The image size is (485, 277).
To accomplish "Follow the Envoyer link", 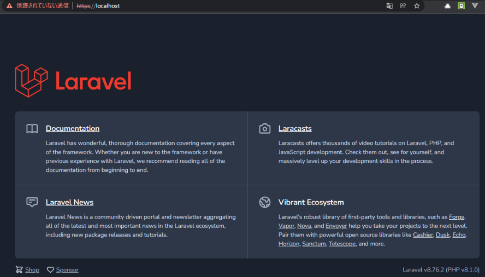I will pos(336,226).
